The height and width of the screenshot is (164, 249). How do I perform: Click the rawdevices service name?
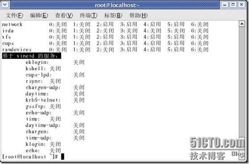[x=17, y=50]
